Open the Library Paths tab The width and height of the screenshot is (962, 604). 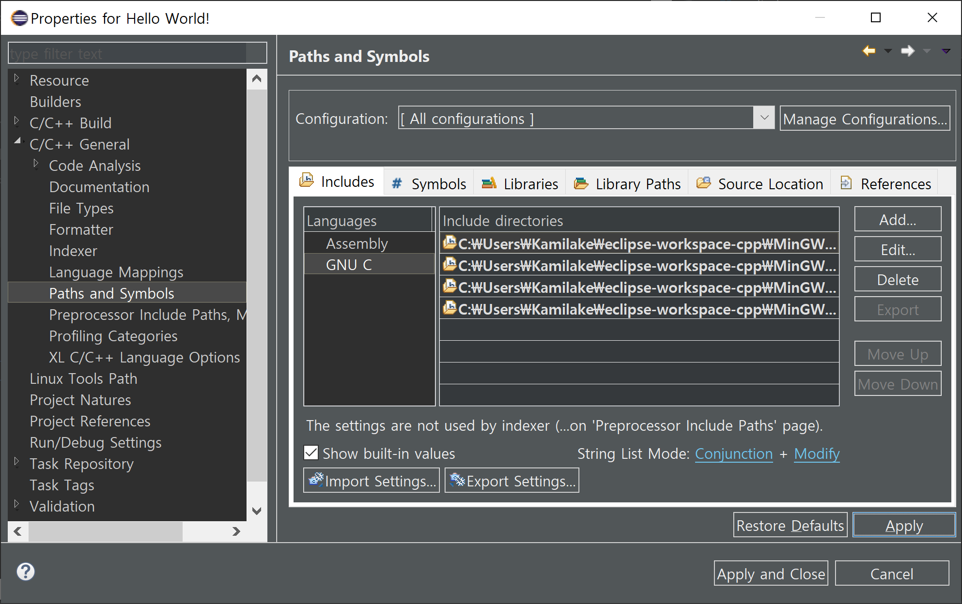coord(627,184)
